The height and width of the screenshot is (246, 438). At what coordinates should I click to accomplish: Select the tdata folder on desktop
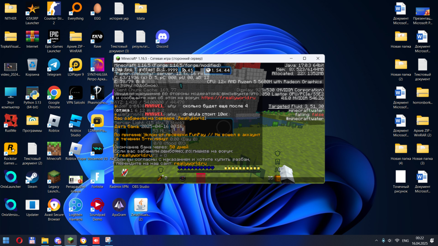pyautogui.click(x=141, y=11)
